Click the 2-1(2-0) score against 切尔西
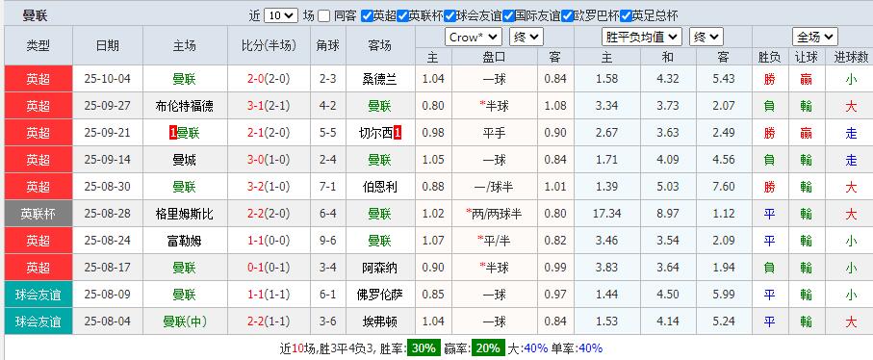 pyautogui.click(x=269, y=133)
